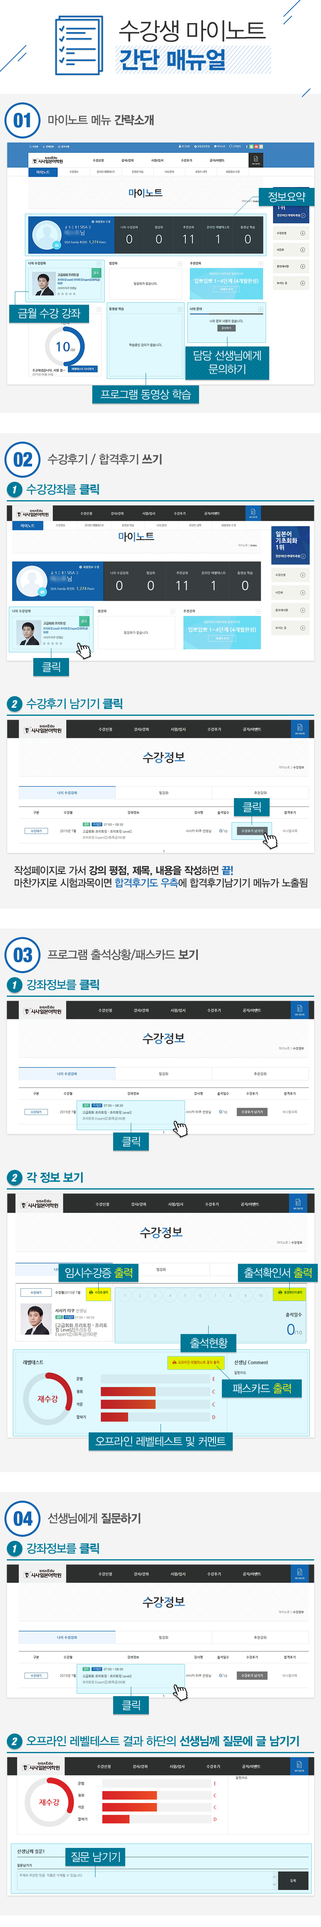
Task: Click the 프로그램 동영상 학습 callout label
Action: 146,394
